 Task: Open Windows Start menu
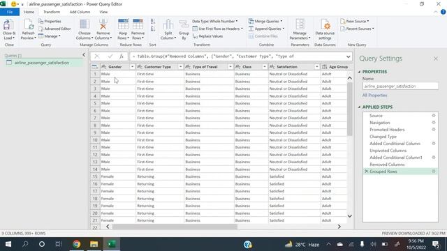[8, 244]
